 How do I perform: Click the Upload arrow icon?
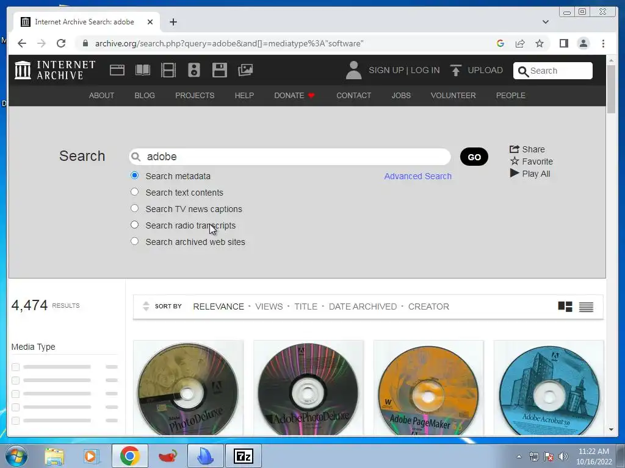coord(455,71)
